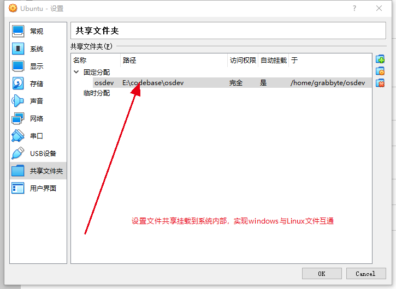
Task: Click the 是 auto-mount cell
Action: [x=263, y=83]
